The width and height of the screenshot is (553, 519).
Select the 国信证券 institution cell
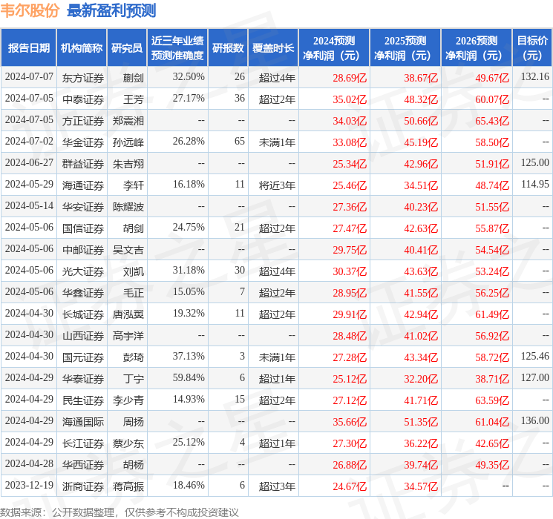coord(83,228)
